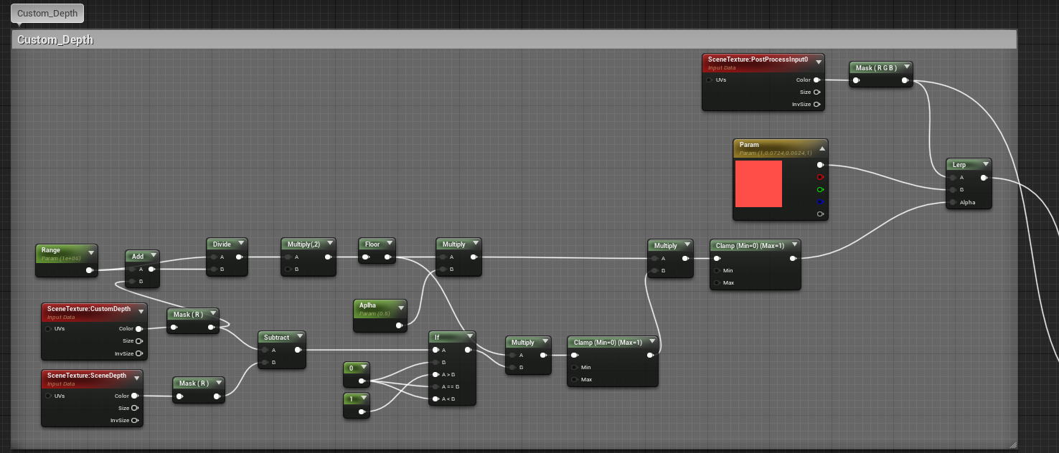Select the Range node by its title

click(x=51, y=250)
